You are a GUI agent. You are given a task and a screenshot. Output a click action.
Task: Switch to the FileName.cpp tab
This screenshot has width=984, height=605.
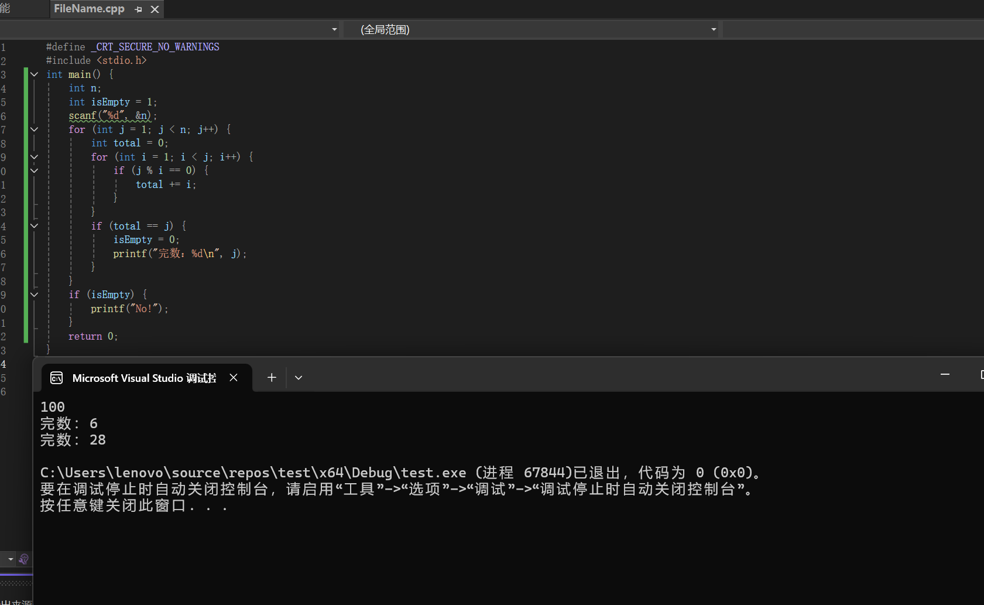pyautogui.click(x=89, y=9)
